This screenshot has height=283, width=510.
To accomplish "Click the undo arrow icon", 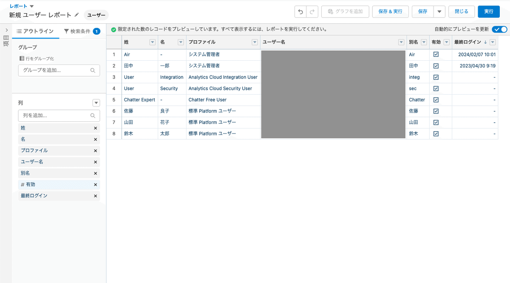I will point(300,12).
